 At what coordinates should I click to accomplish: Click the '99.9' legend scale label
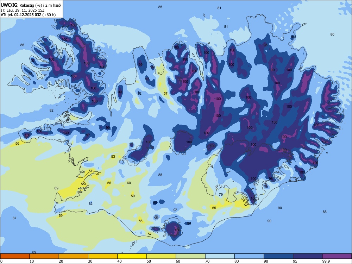coord(326,261)
